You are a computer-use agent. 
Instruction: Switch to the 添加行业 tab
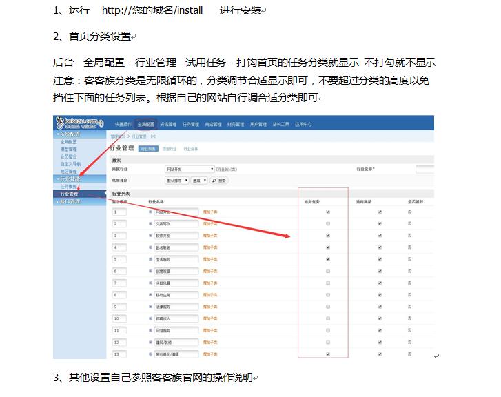(170, 149)
